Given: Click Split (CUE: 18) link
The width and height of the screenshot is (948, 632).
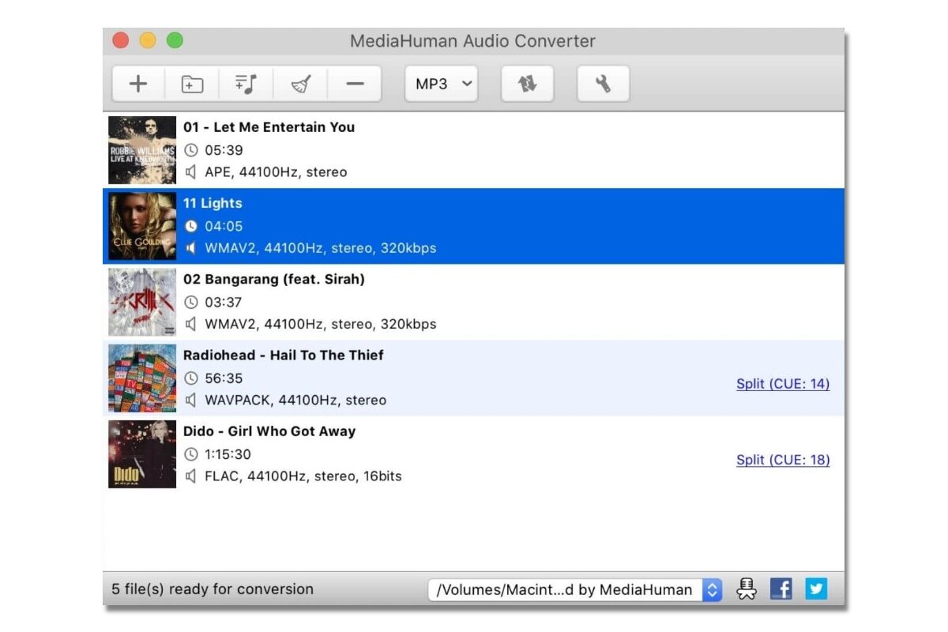Looking at the screenshot, I should coord(783,460).
